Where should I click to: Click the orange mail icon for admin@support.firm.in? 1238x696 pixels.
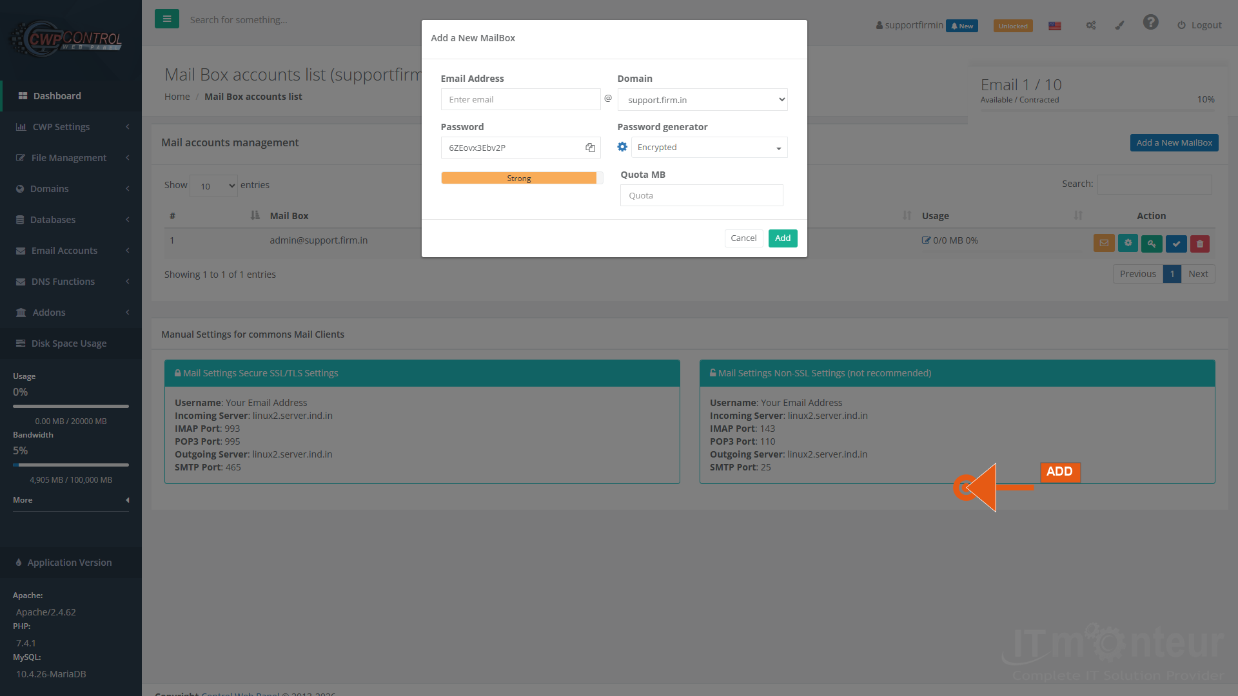point(1104,243)
